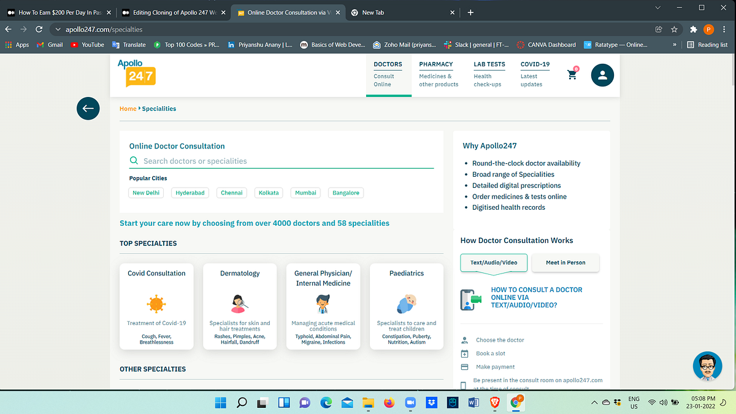Show hidden system tray icons chevron
The width and height of the screenshot is (736, 414).
pyautogui.click(x=594, y=403)
